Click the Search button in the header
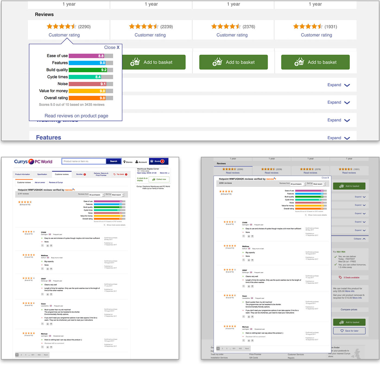This screenshot has width=380, height=371. 113,161
